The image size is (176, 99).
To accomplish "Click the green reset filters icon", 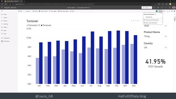I will point(157,11).
